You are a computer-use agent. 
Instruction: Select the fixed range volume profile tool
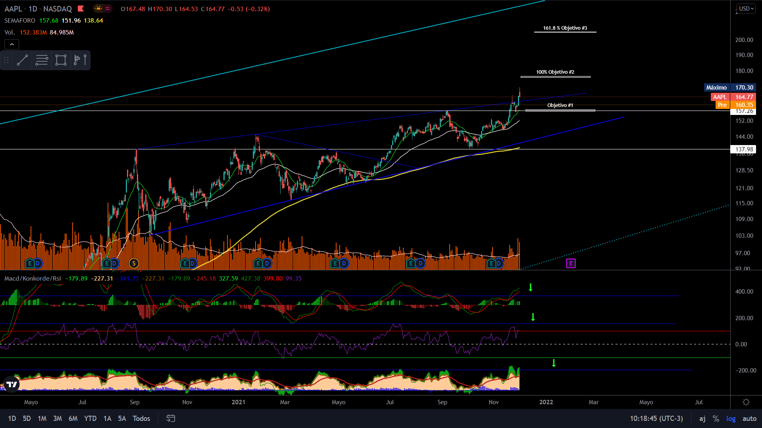(x=80, y=60)
